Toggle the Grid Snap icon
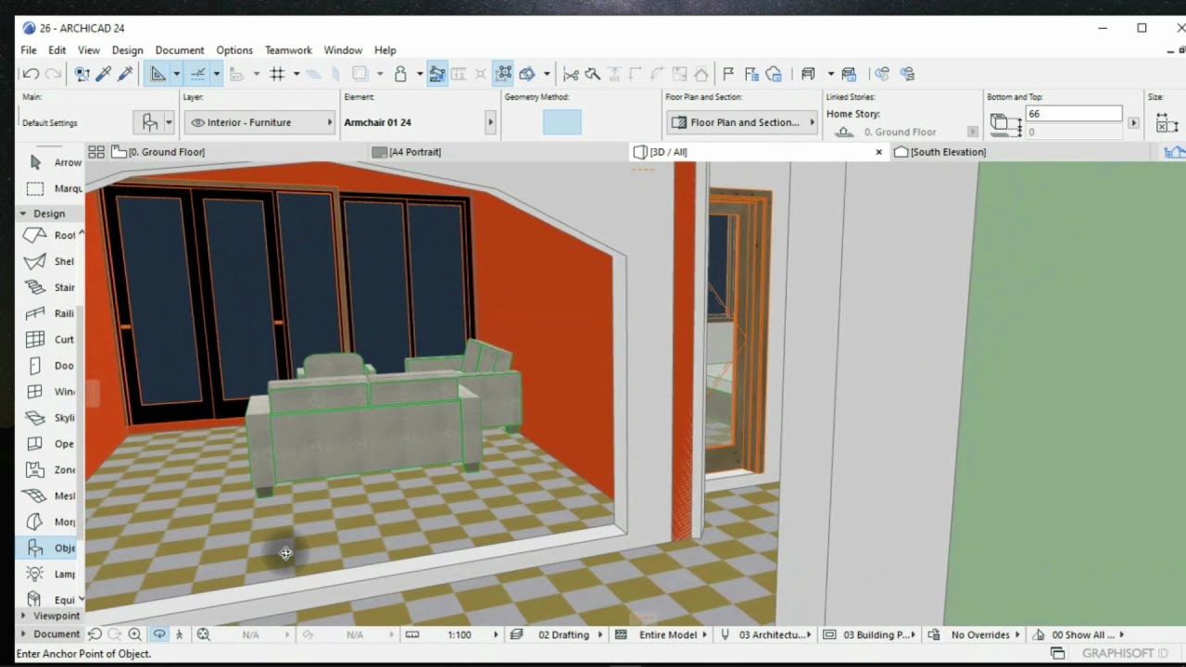This screenshot has width=1186, height=667. [277, 74]
